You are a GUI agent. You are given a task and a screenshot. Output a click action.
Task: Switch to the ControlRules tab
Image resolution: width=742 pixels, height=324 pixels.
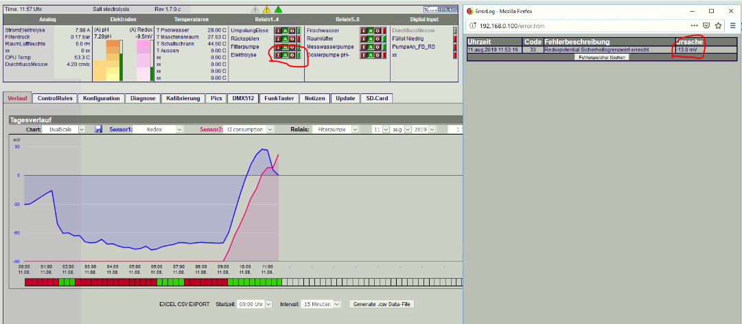(55, 98)
